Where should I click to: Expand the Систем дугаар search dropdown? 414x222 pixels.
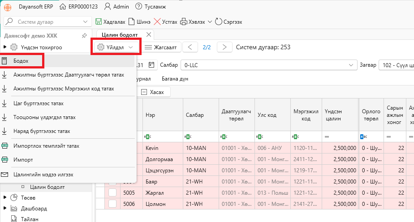85,21
